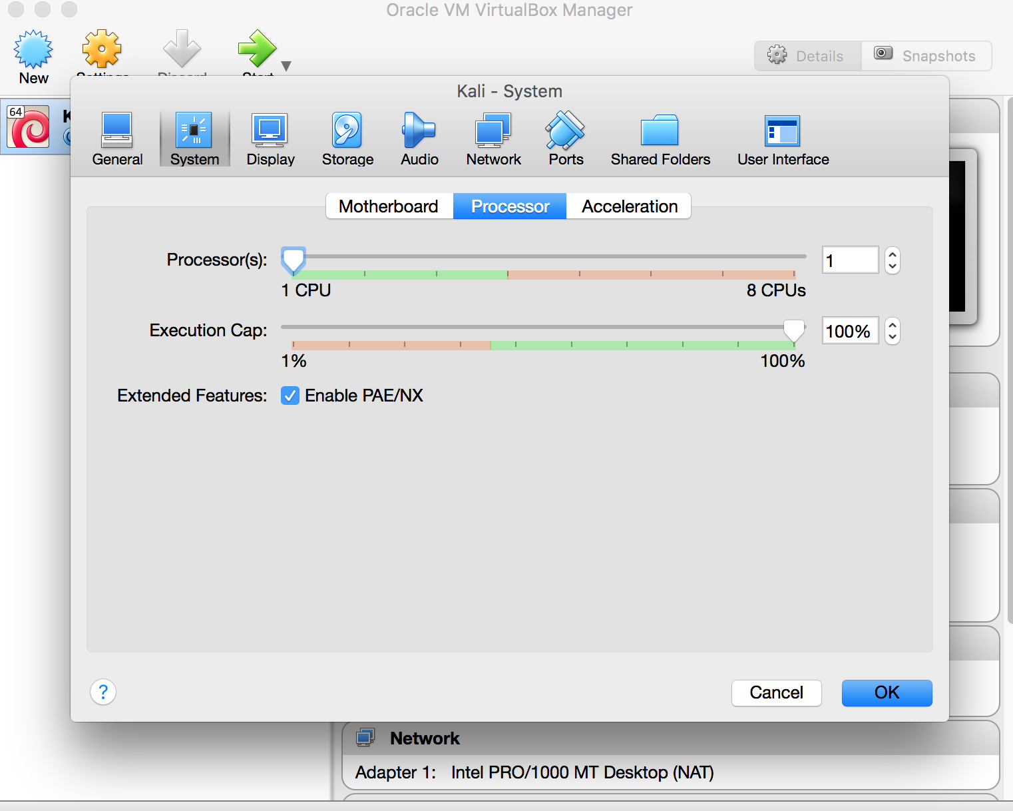1013x811 pixels.
Task: Open the User Interface settings category
Action: coord(783,139)
